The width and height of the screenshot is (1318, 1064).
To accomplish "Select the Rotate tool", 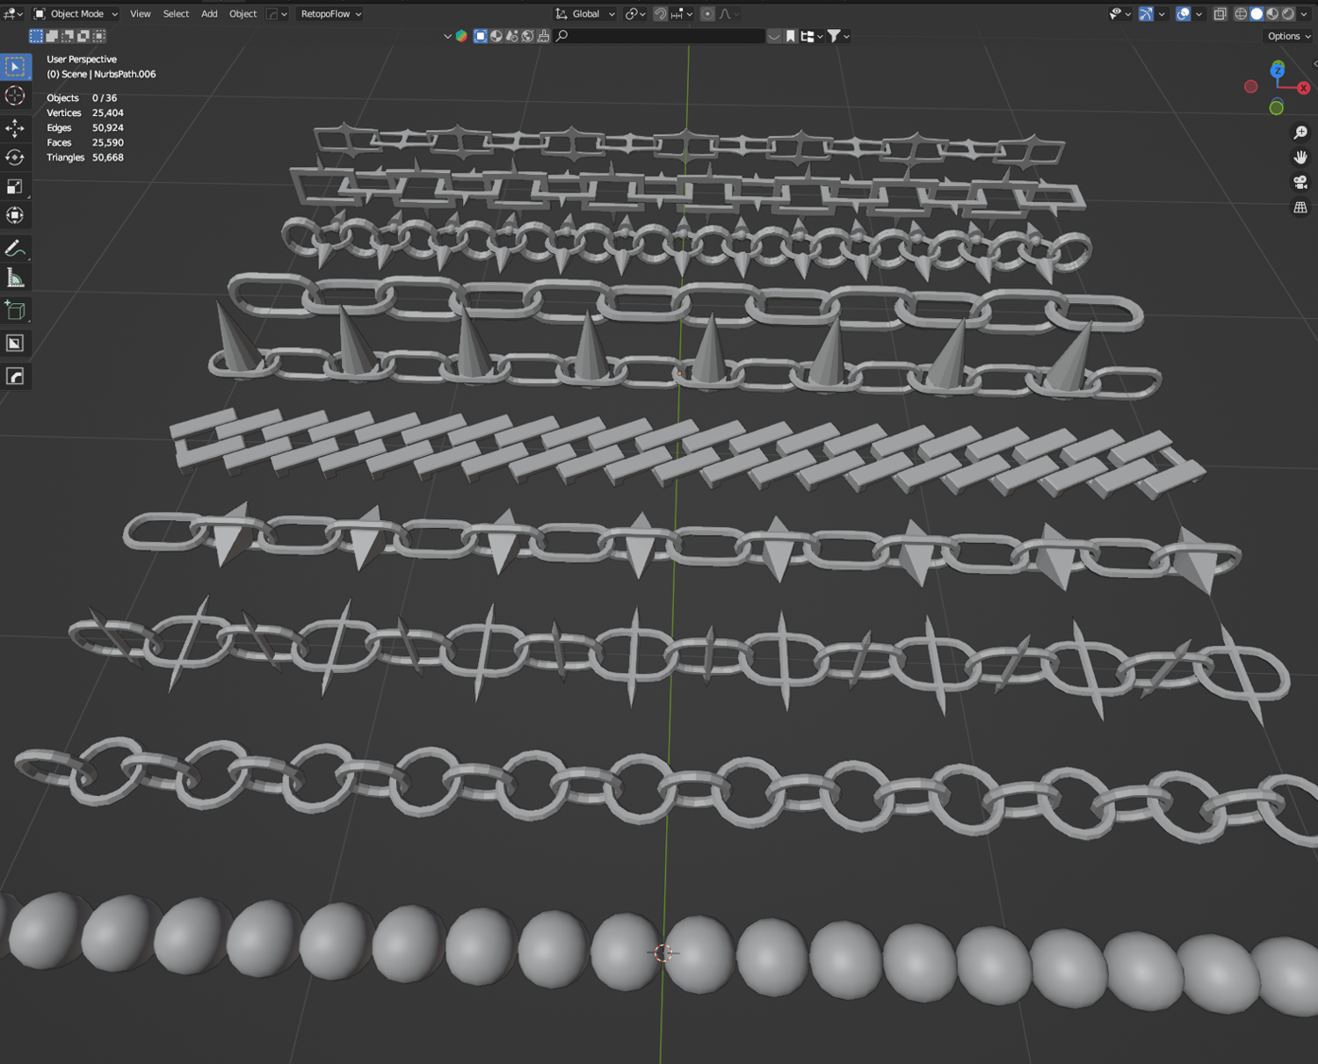I will tap(15, 157).
